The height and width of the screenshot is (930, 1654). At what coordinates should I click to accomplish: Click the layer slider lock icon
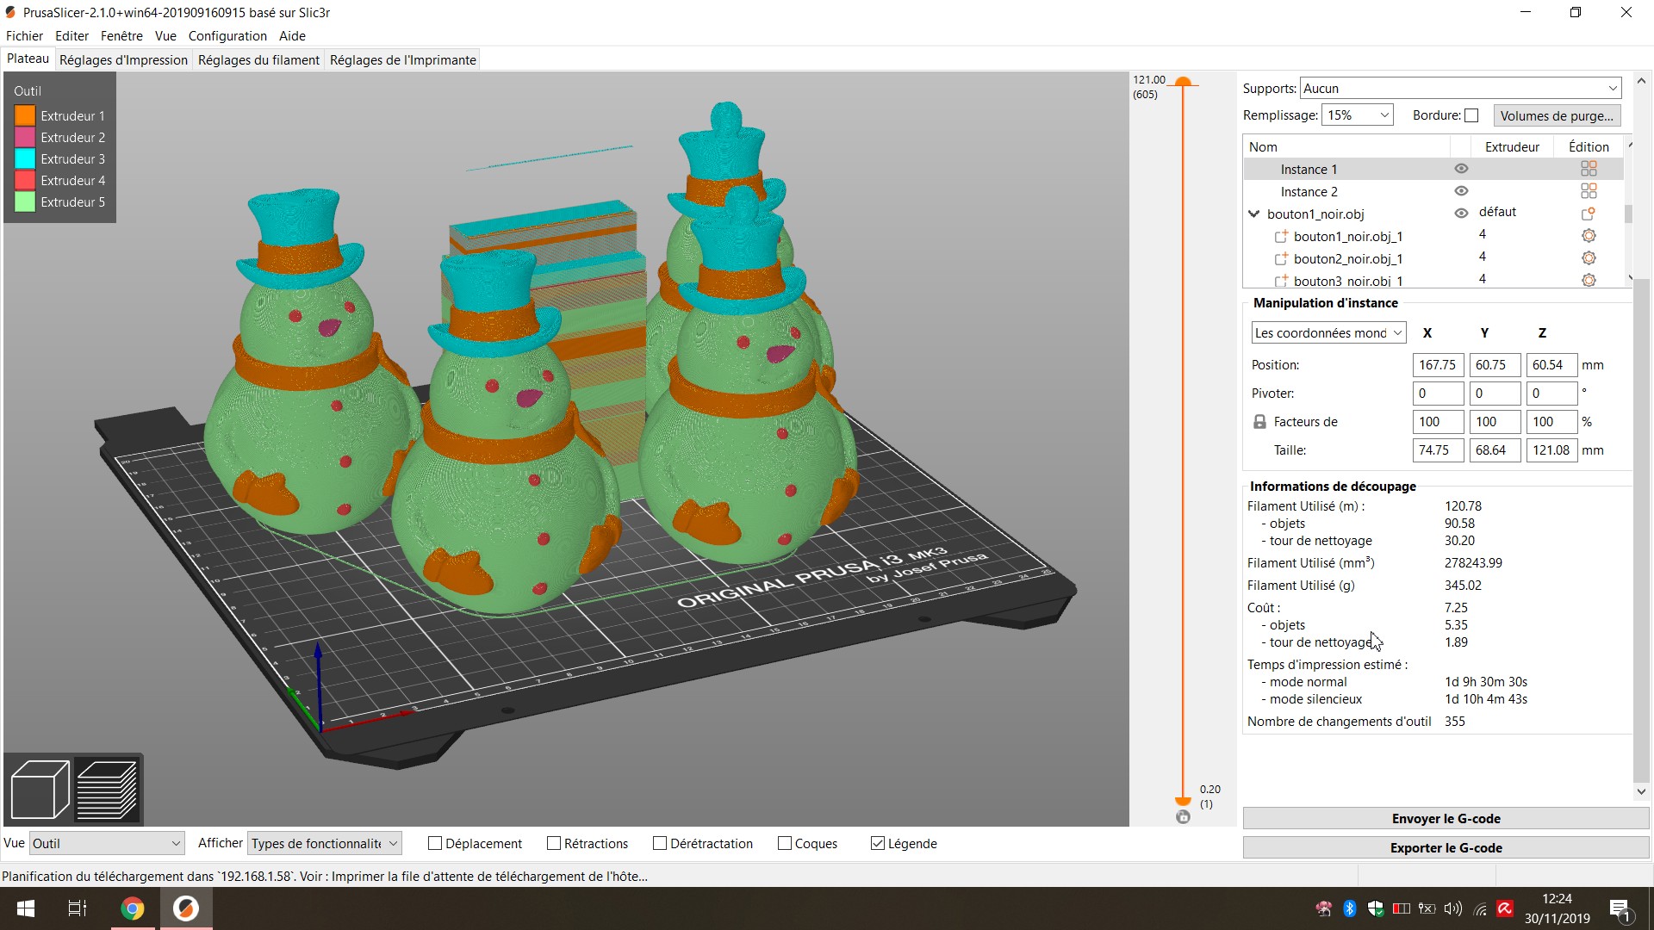click(x=1183, y=816)
